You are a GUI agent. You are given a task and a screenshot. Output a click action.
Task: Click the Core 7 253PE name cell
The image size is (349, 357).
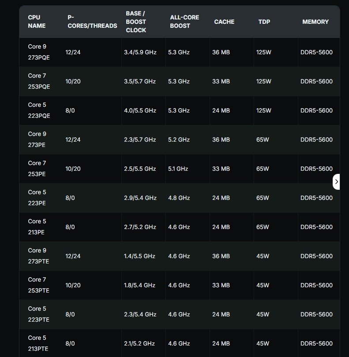37,169
